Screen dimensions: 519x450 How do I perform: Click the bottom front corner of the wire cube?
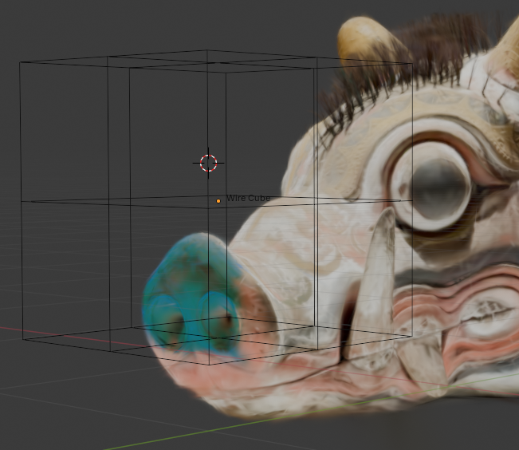click(x=209, y=364)
